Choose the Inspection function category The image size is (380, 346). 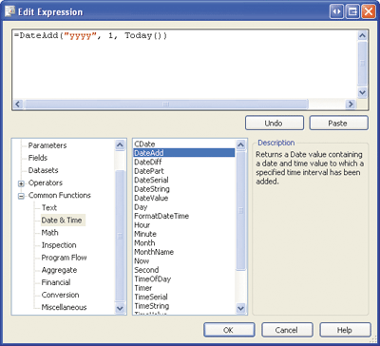tap(59, 245)
